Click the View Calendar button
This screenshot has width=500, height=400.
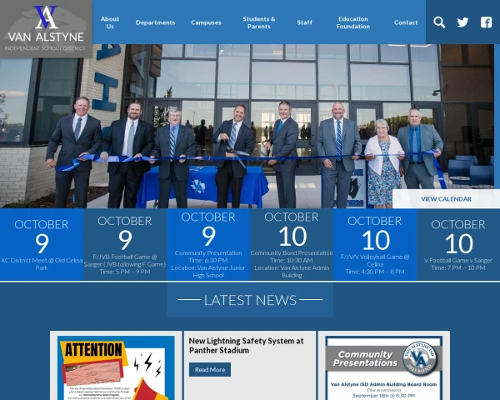pyautogui.click(x=446, y=198)
